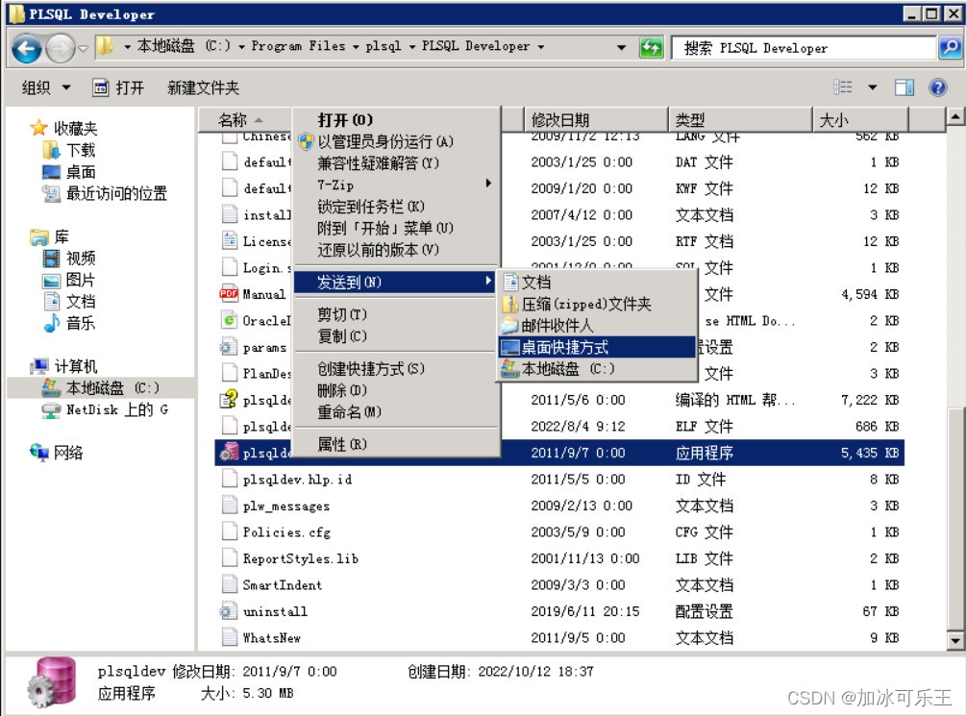967x716 pixels.
Task: Choose 创建快捷方式(S)
Action: [396, 369]
